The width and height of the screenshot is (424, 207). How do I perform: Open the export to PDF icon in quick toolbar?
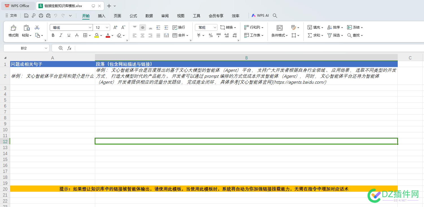34,16
